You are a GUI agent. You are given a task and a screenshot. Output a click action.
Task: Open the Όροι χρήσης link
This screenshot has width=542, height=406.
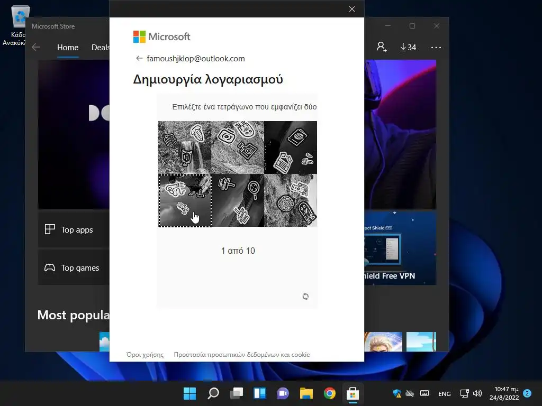[x=145, y=355]
